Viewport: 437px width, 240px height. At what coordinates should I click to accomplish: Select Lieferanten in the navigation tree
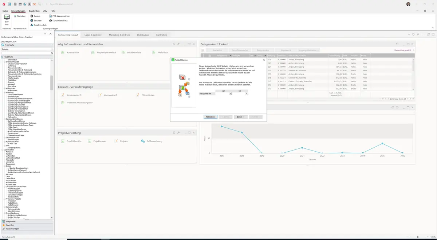coord(11,156)
